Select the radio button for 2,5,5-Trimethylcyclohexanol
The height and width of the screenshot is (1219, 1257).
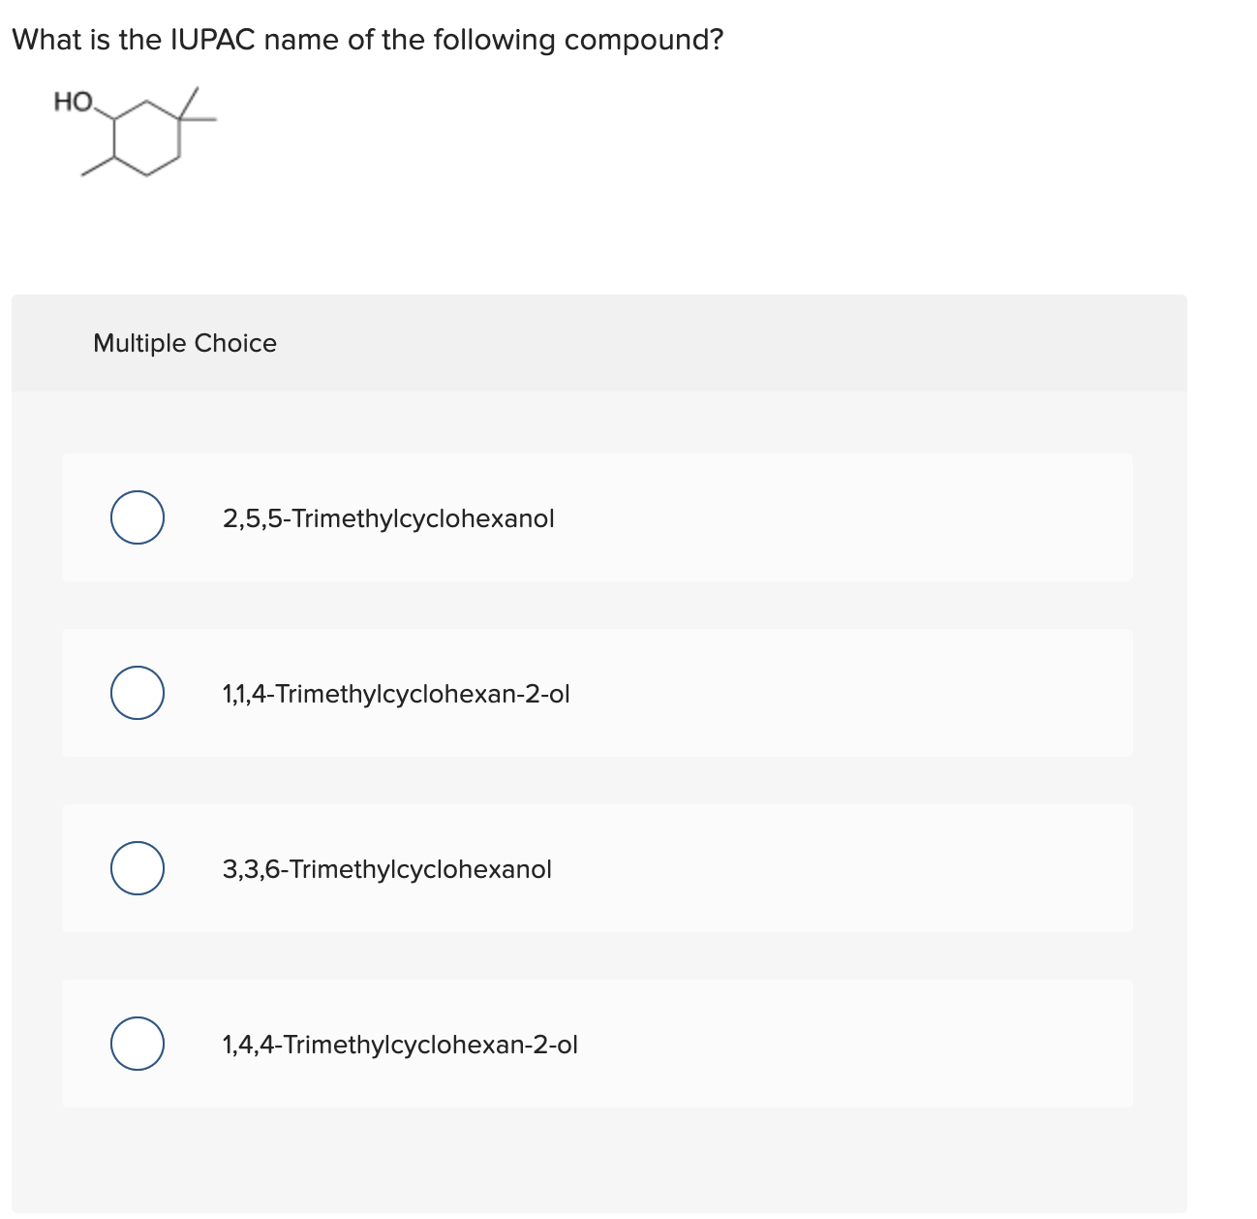tap(137, 517)
